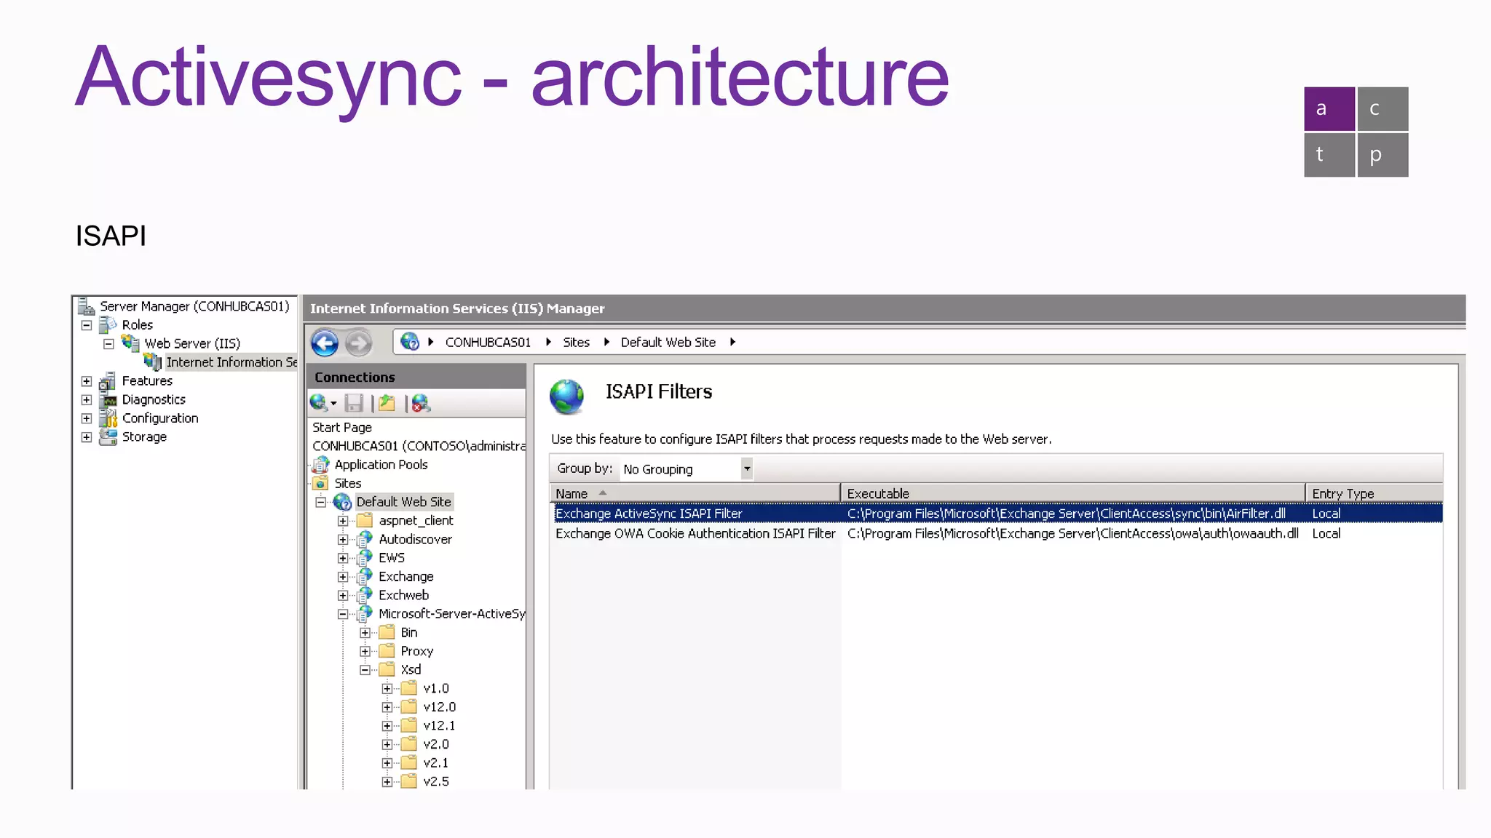Click the Microsoft-Server-ActiveSync application icon

[x=365, y=614]
